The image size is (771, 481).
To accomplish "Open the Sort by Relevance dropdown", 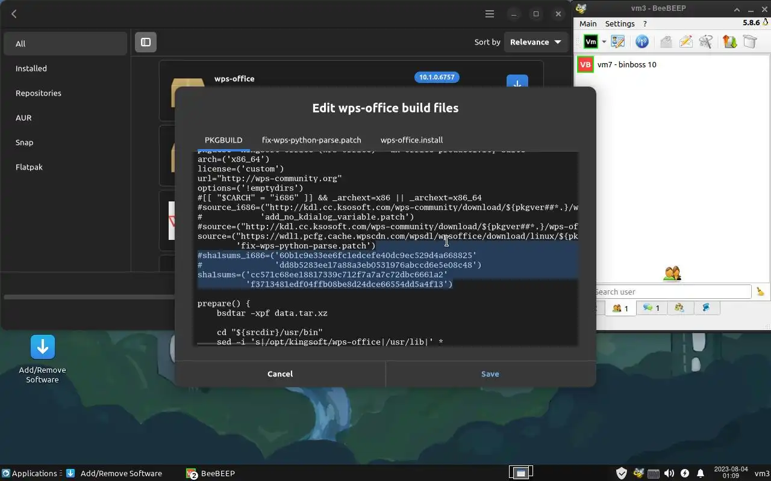I will [535, 42].
